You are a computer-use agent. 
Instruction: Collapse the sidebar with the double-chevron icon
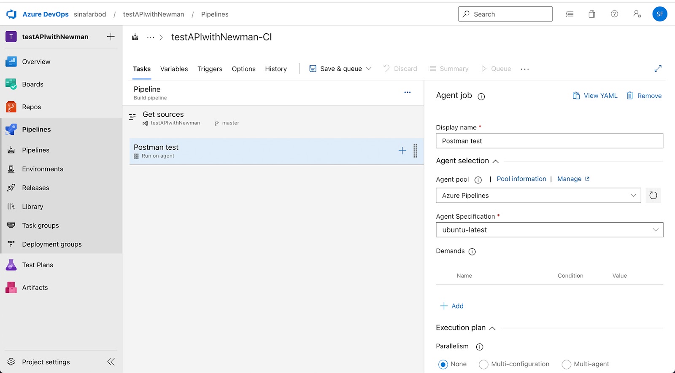tap(111, 362)
